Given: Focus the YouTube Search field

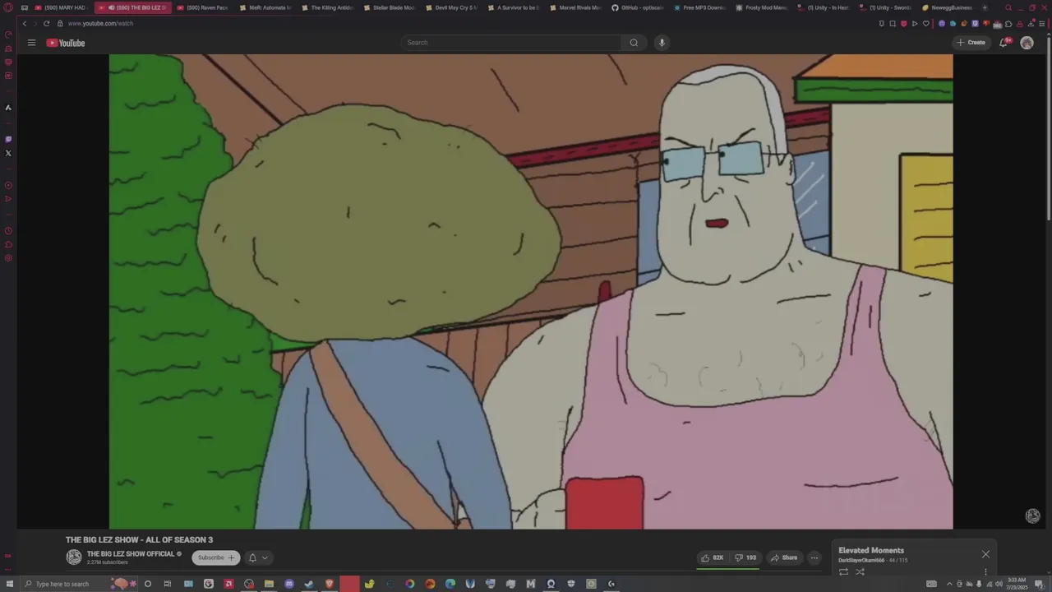Looking at the screenshot, I should pyautogui.click(x=511, y=43).
